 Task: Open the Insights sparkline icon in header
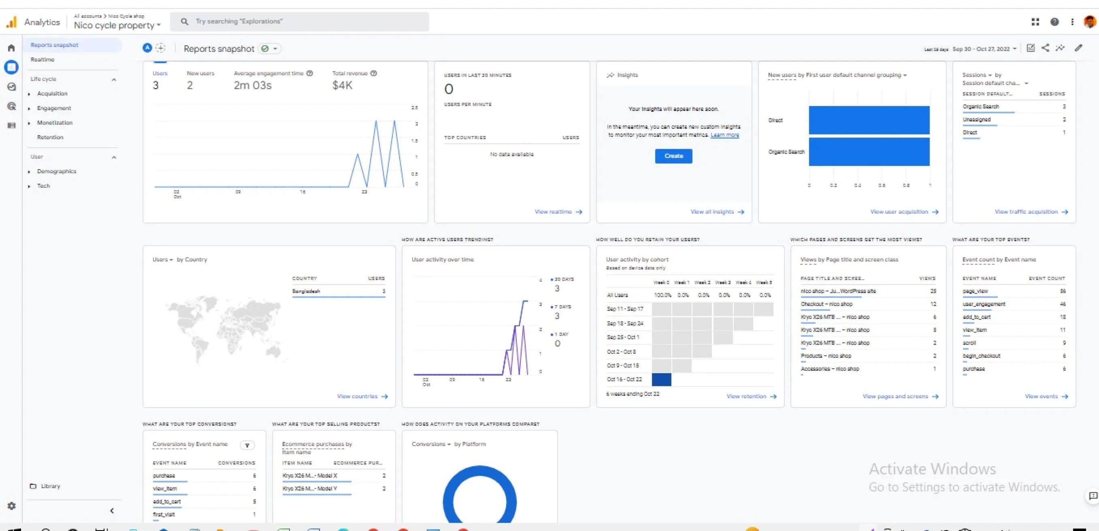point(1060,48)
